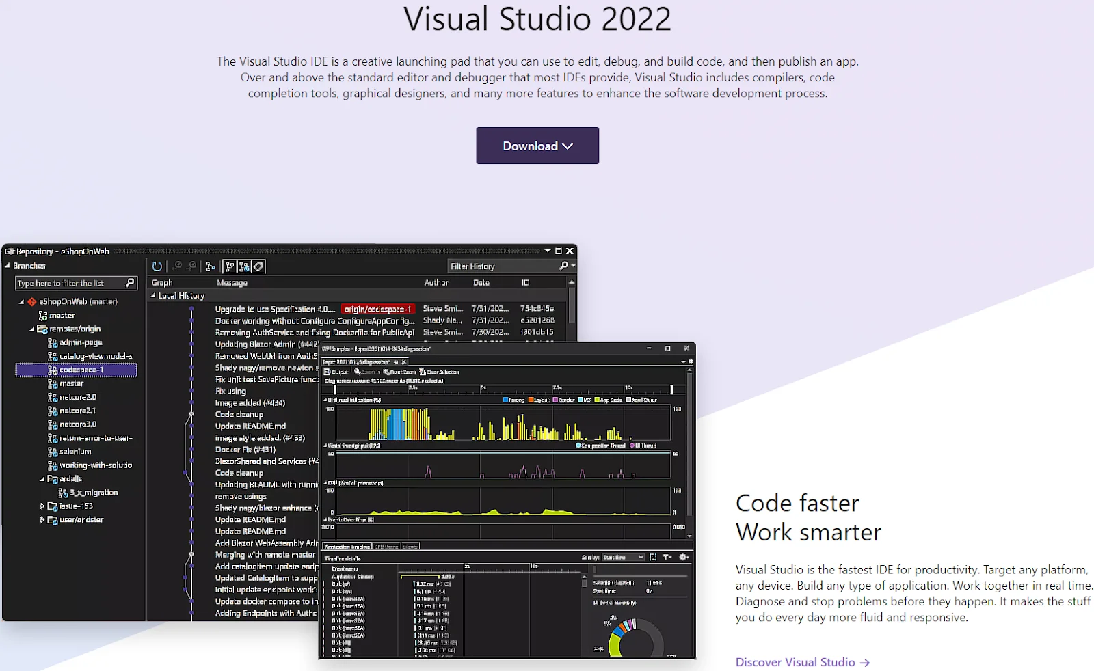Viewport: 1094px width, 671px height.
Task: Open the Sort by Start time dropdown
Action: pos(623,558)
